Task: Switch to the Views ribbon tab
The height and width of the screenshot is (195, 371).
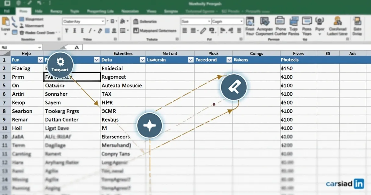Action: pyautogui.click(x=152, y=11)
